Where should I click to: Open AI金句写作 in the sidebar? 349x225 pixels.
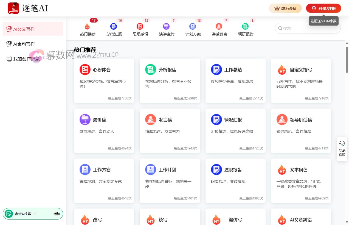tap(24, 44)
